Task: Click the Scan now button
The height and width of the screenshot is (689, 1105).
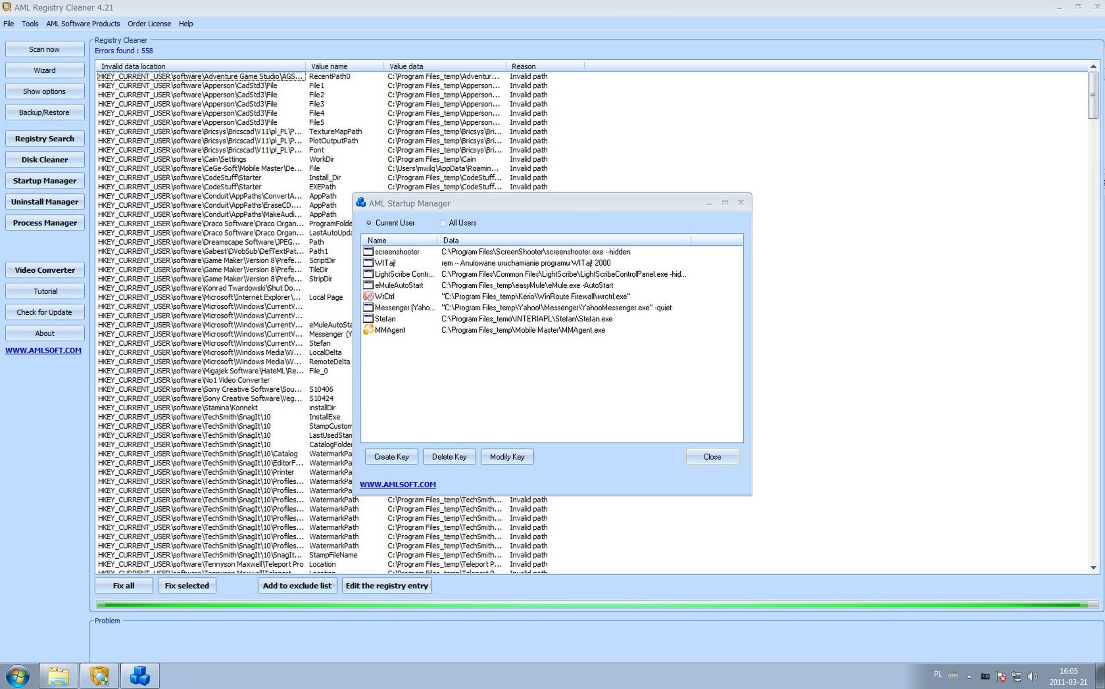Action: point(45,49)
